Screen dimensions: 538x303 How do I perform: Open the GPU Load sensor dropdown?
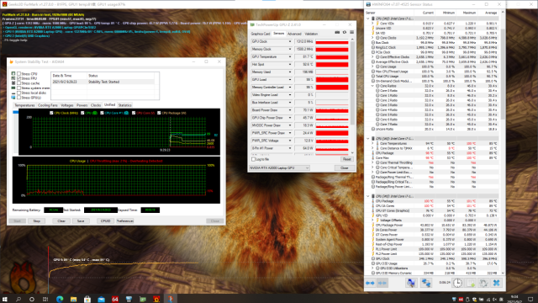290,80
